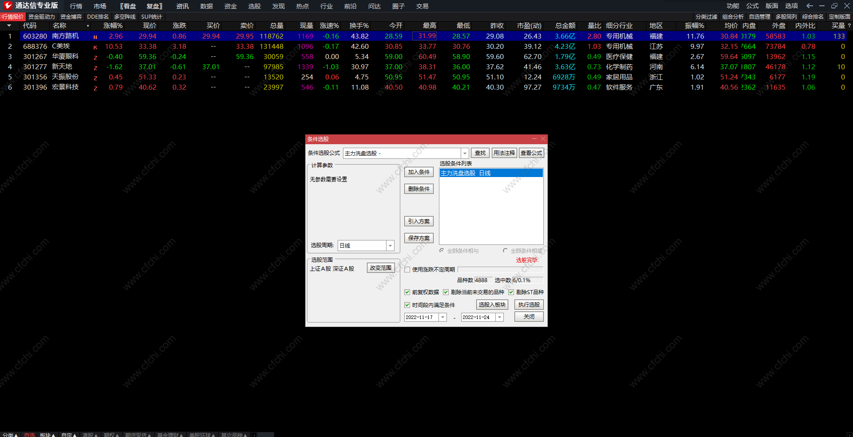The height and width of the screenshot is (437, 853).
Task: Toggle the 剔除ST品种 checkbox
Action: point(511,292)
